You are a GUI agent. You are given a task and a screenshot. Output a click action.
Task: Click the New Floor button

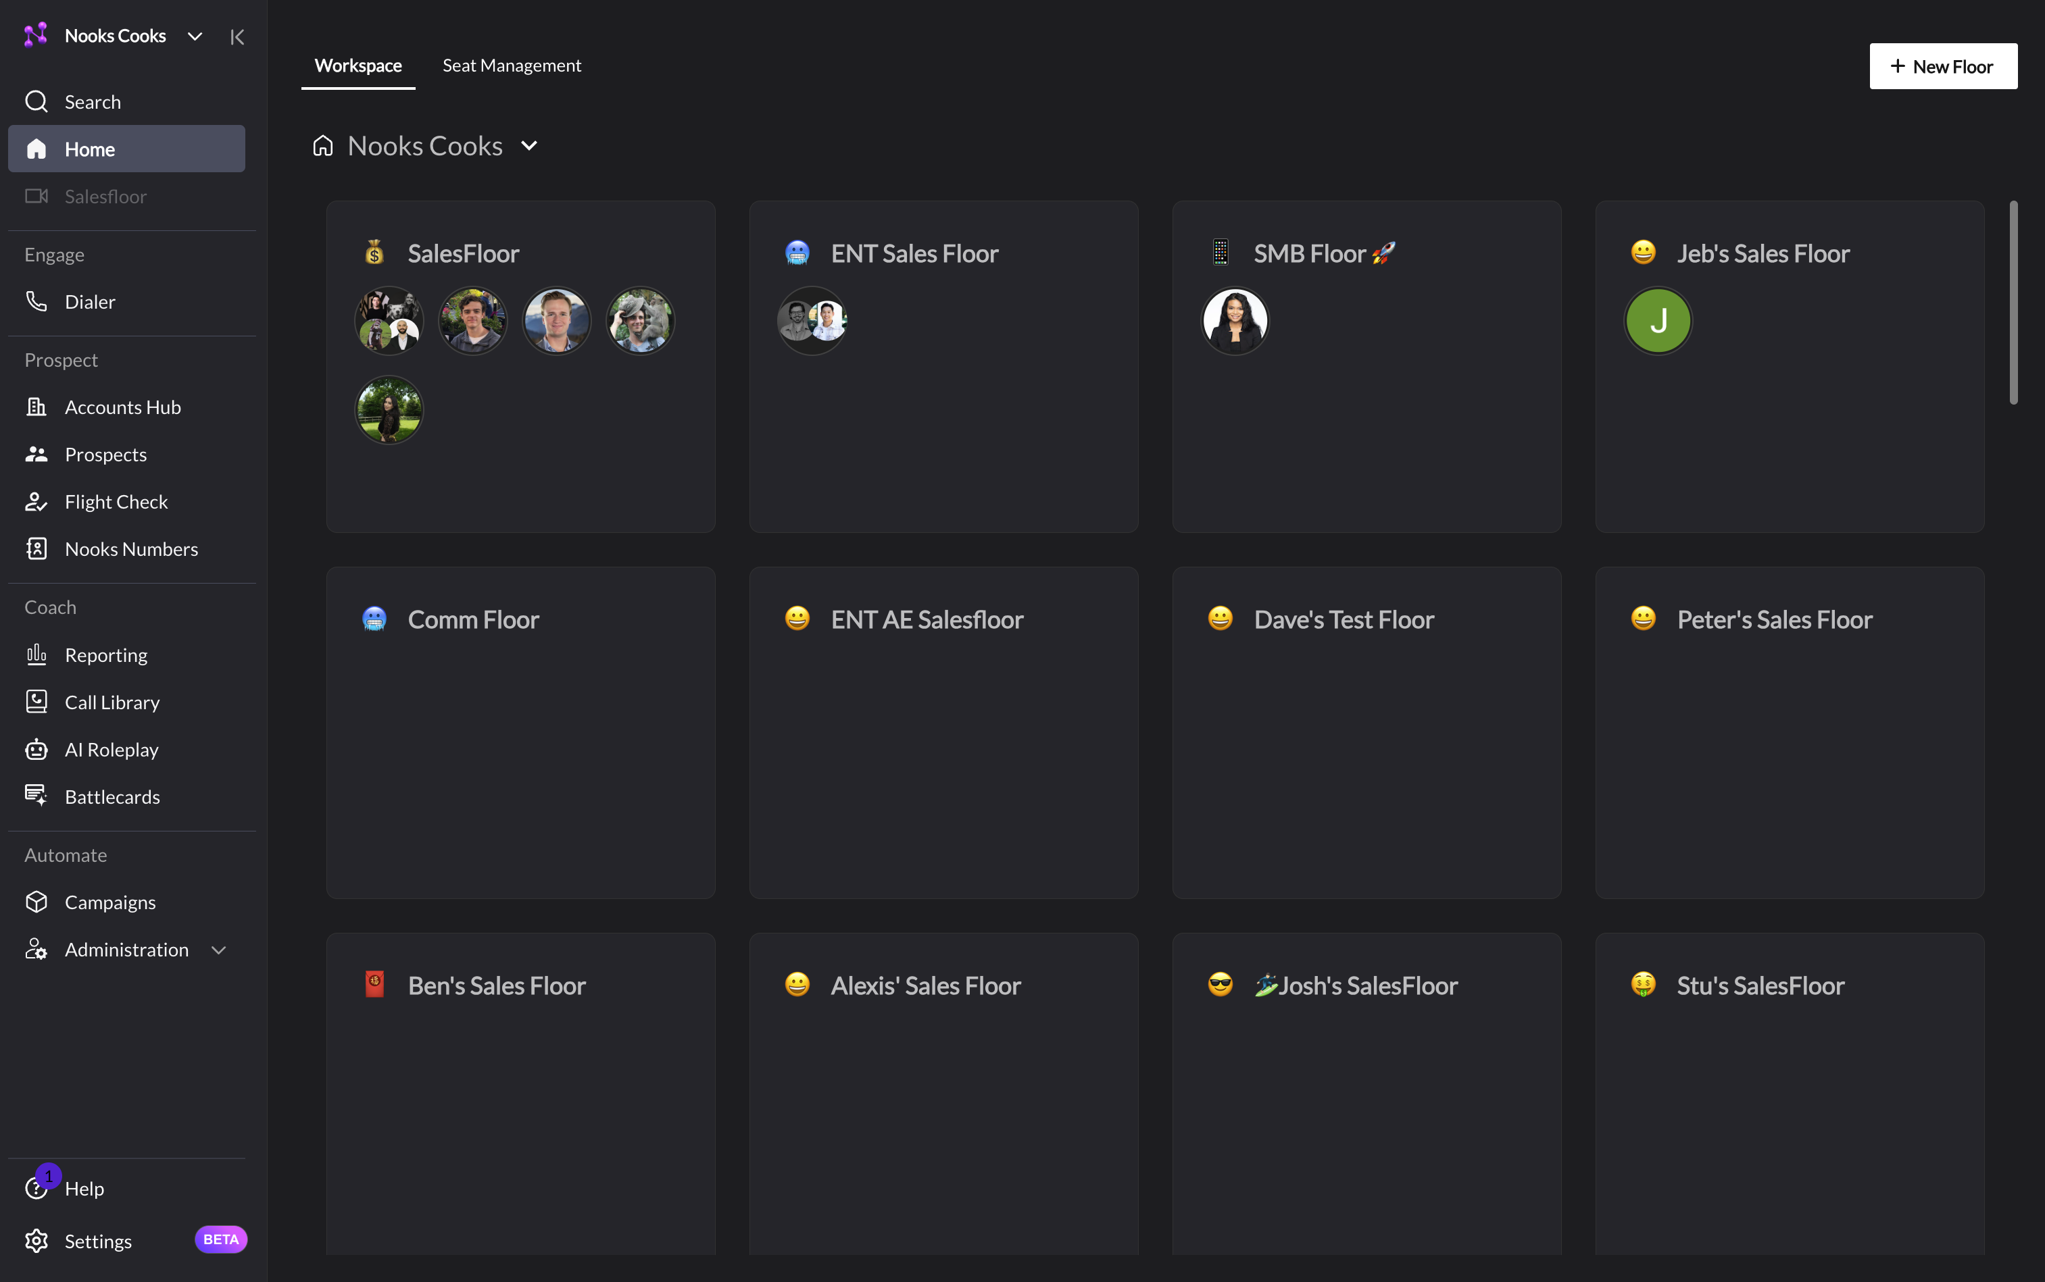click(x=1943, y=66)
